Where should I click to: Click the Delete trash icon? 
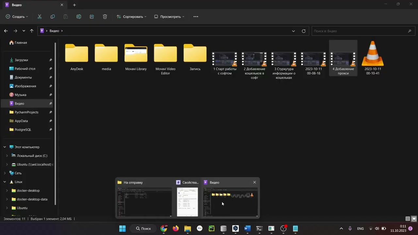click(105, 17)
